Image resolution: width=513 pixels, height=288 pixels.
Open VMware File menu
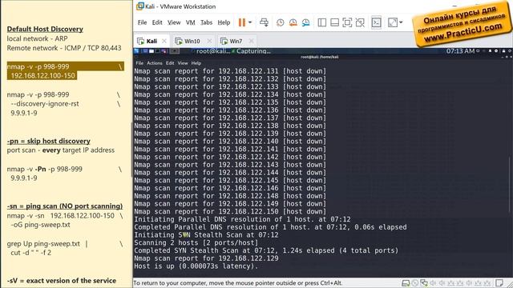(143, 22)
